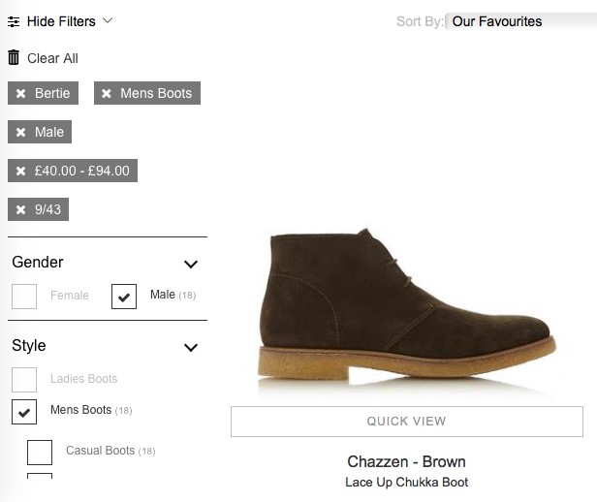The image size is (597, 502).
Task: Open the Chazzen - Brown product title
Action: click(406, 461)
